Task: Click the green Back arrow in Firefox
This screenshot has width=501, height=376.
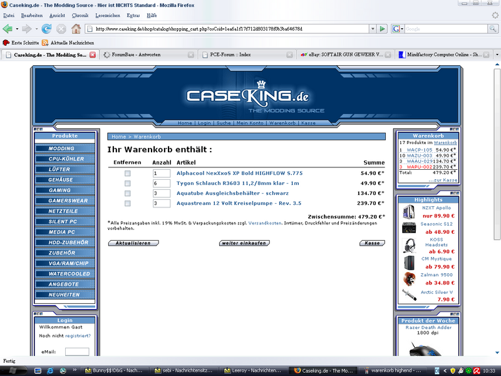Action: 7,29
